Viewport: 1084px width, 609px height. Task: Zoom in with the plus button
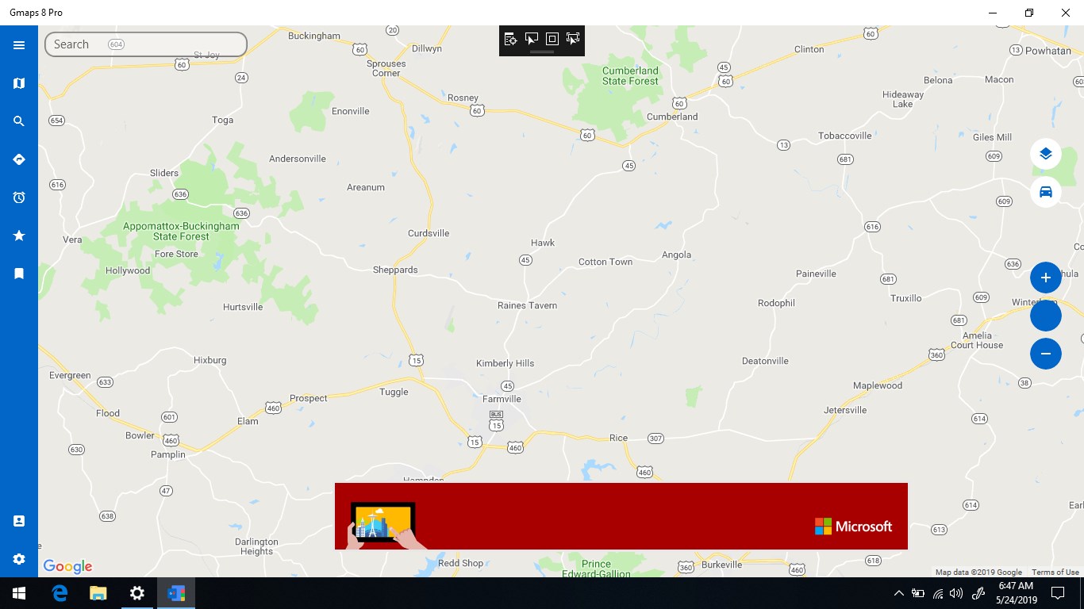(1046, 278)
